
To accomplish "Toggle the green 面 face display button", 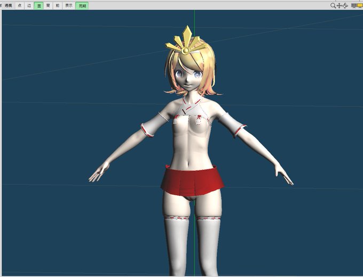I will pos(38,5).
